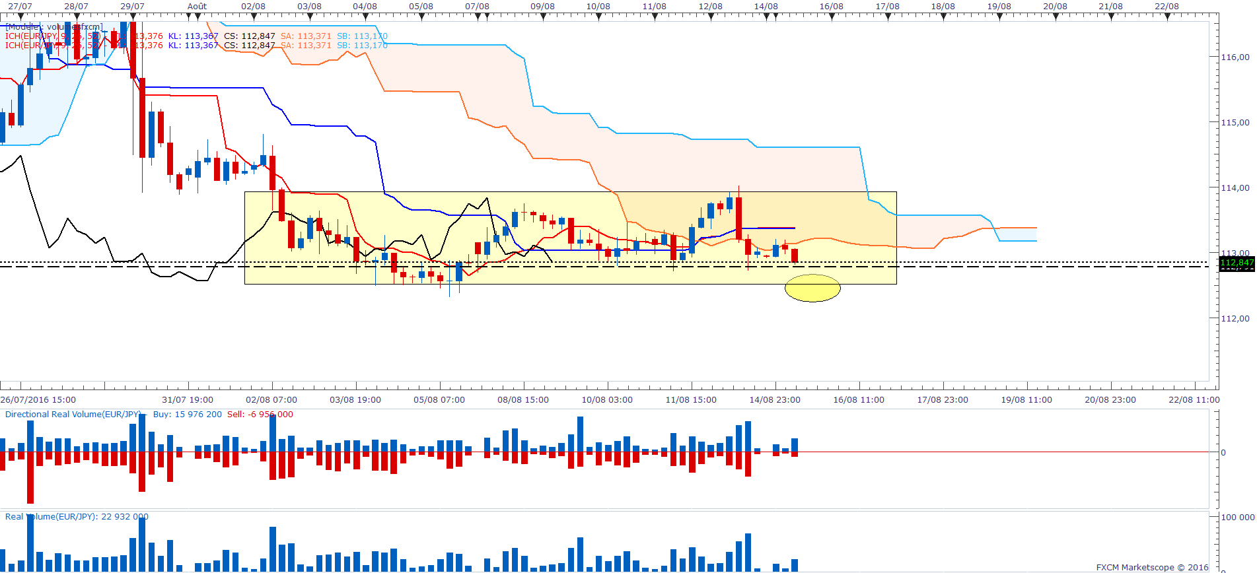Click the 05/08 07:00 time label
Viewport: 1257px width, 573px height.
(x=439, y=400)
